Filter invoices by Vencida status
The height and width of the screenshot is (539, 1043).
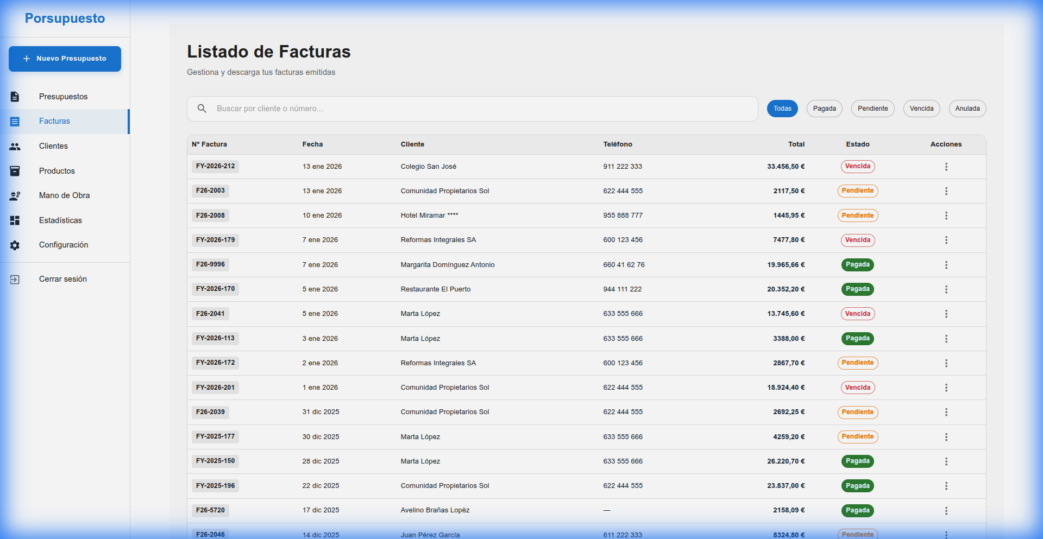click(x=921, y=109)
